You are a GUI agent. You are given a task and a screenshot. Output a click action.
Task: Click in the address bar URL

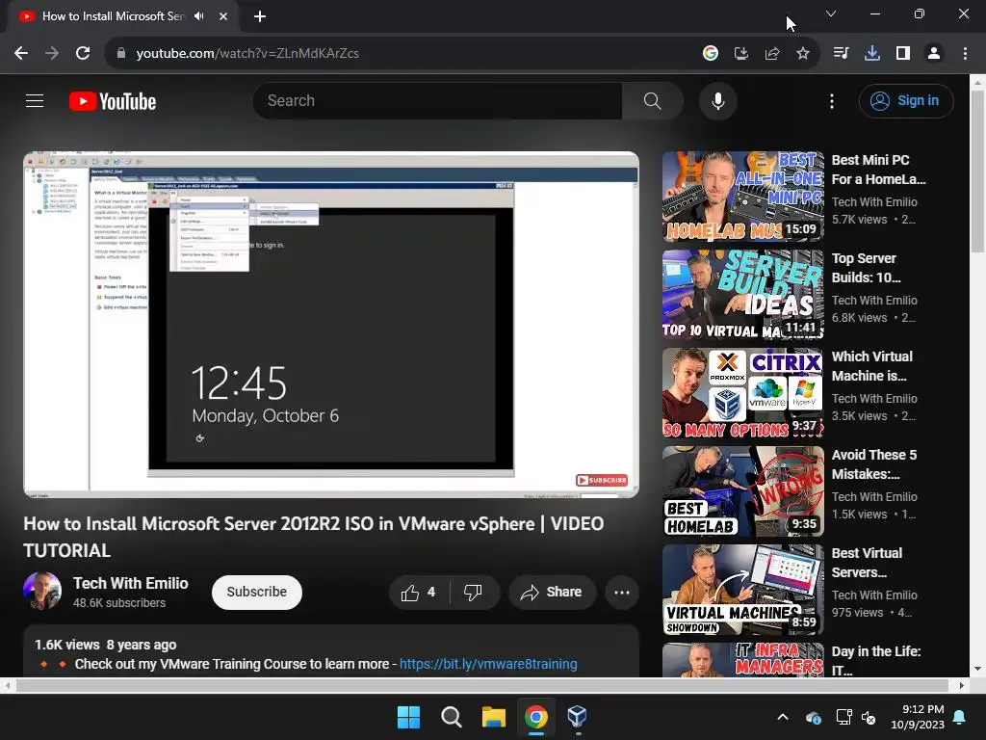[x=247, y=54]
